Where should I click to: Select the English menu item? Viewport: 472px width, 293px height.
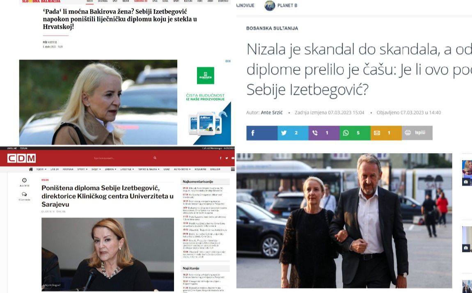coord(215,169)
